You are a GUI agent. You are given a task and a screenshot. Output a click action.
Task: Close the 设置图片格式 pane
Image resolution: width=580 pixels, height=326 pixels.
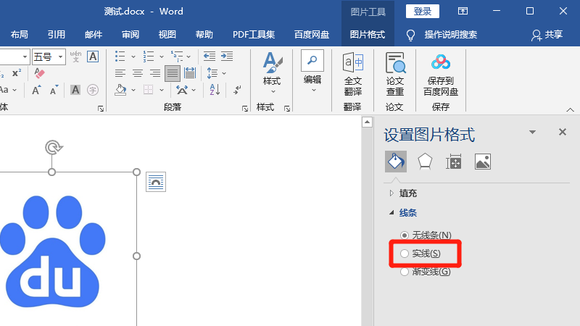pos(563,132)
